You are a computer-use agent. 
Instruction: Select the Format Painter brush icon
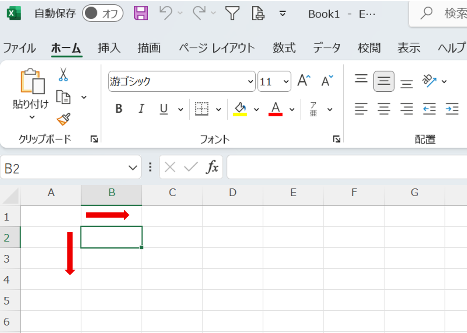(63, 119)
